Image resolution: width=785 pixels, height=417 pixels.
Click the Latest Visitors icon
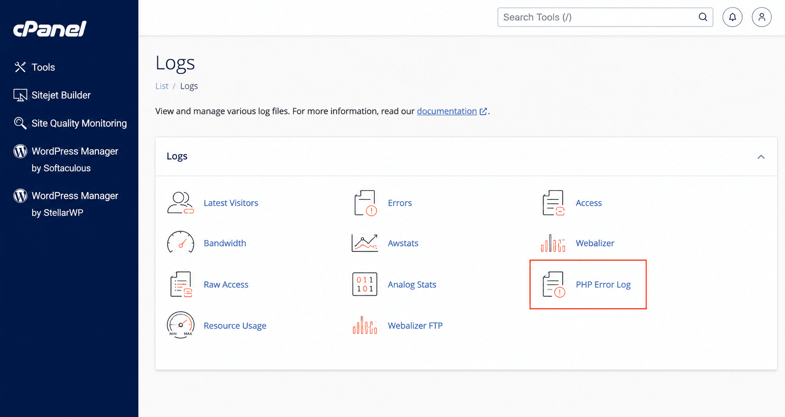[x=180, y=203]
